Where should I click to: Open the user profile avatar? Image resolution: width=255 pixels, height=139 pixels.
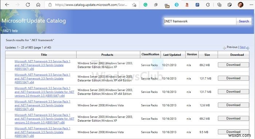point(240,5)
